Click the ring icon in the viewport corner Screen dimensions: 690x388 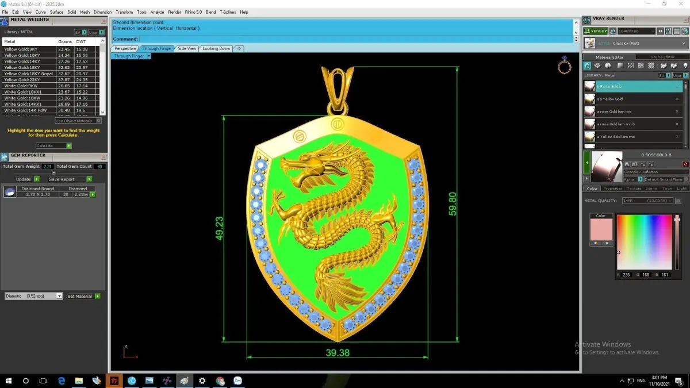[x=565, y=66]
